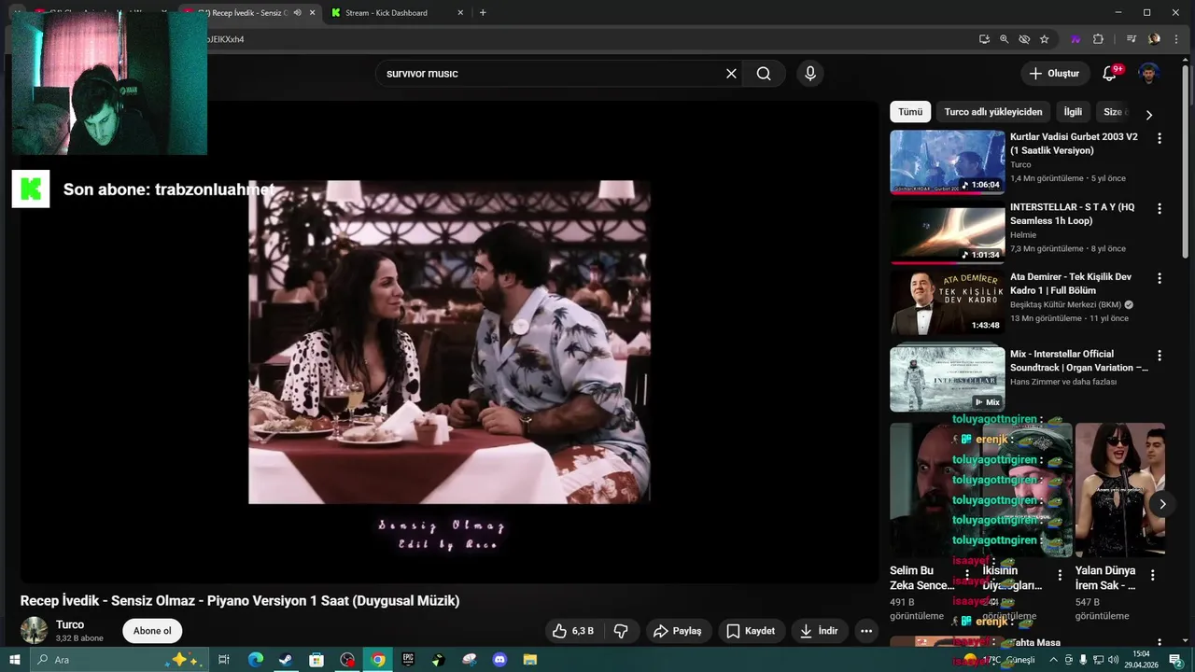Open Windows notification center icon
This screenshot has height=672, width=1195.
click(x=1176, y=660)
